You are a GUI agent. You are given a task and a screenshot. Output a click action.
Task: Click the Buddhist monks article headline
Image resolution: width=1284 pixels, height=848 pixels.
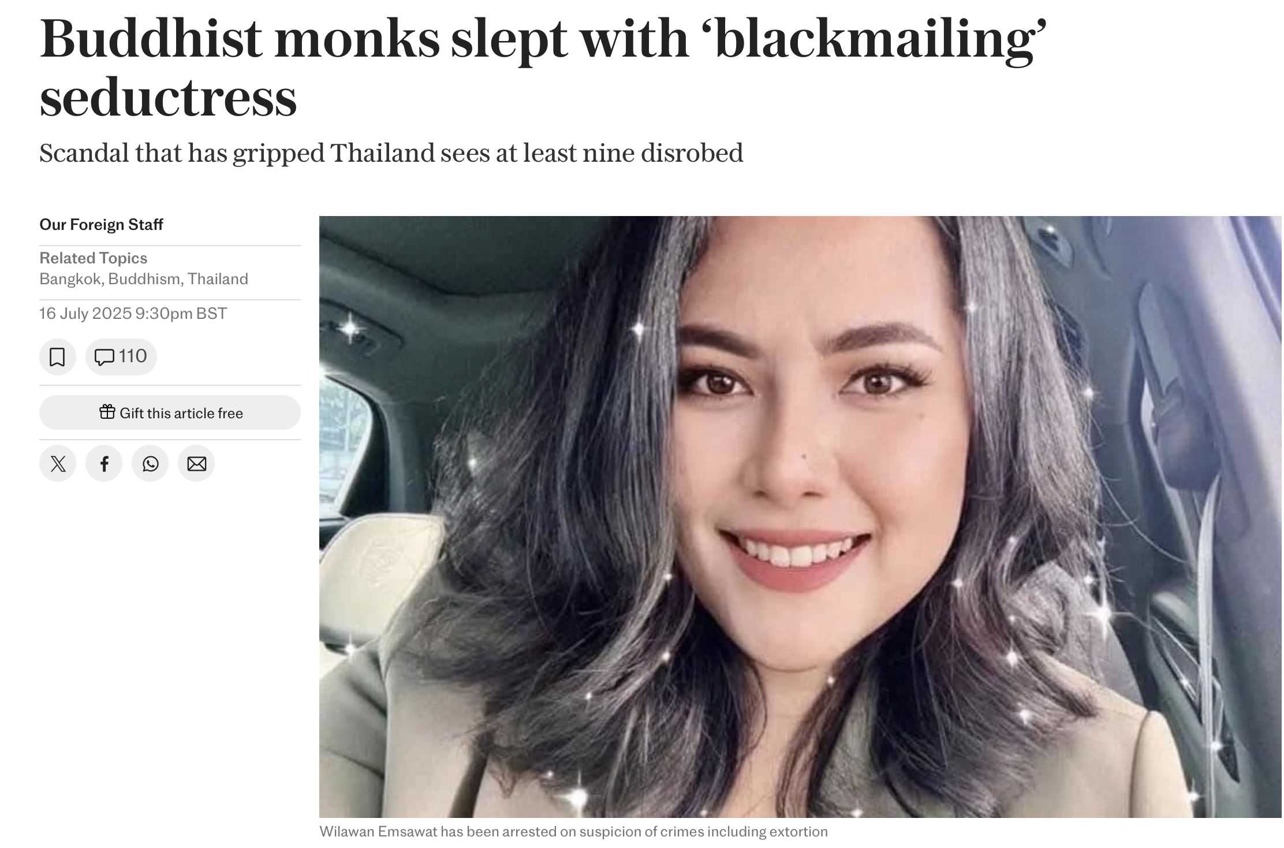pos(543,68)
